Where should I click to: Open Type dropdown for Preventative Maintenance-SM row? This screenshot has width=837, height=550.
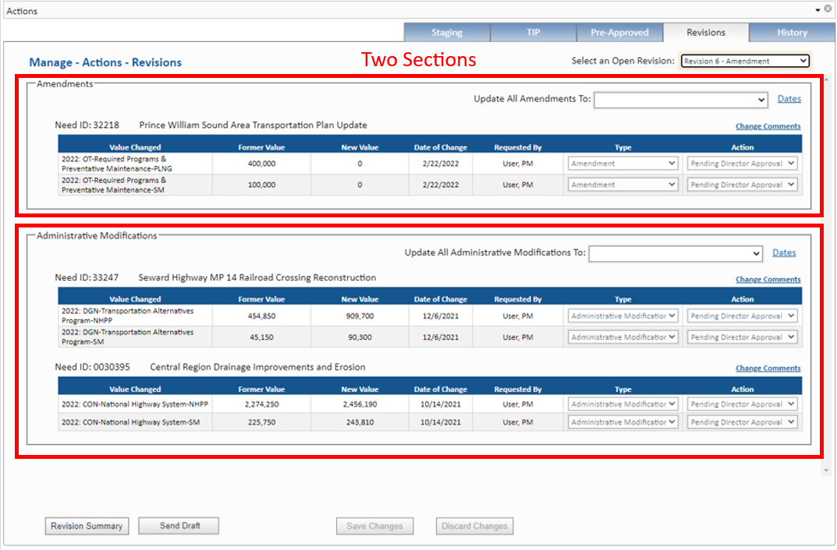(623, 185)
